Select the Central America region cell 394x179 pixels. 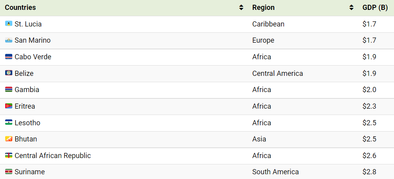click(277, 73)
